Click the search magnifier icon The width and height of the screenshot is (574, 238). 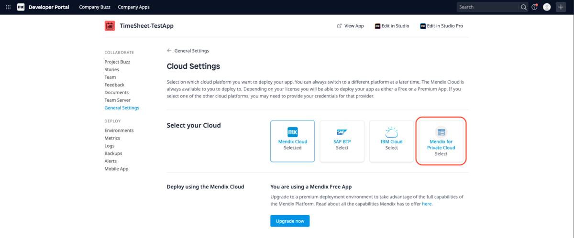click(524, 7)
